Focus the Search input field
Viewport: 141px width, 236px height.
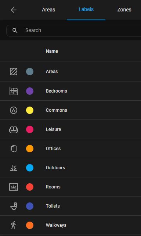73,31
